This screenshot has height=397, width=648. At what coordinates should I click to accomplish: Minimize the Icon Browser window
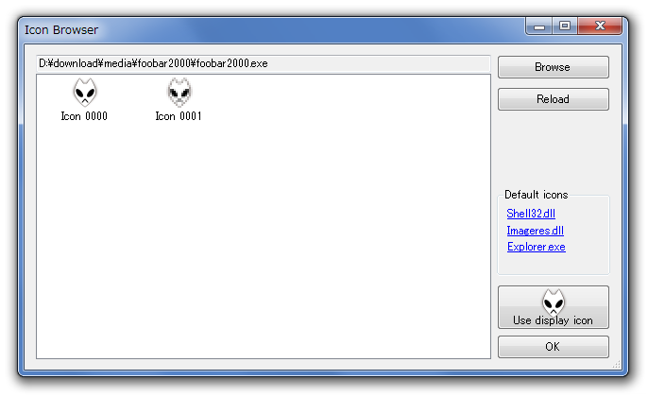(x=538, y=26)
